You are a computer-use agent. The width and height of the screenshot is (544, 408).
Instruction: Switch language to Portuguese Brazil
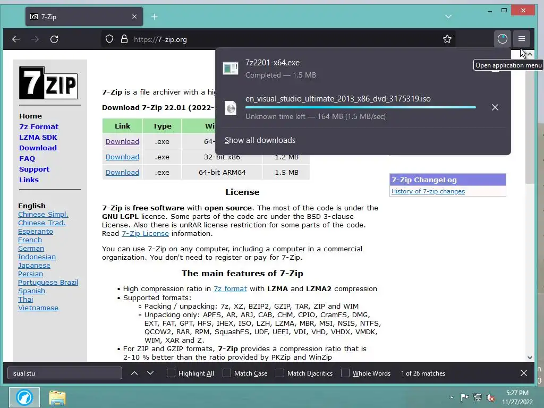[48, 283]
